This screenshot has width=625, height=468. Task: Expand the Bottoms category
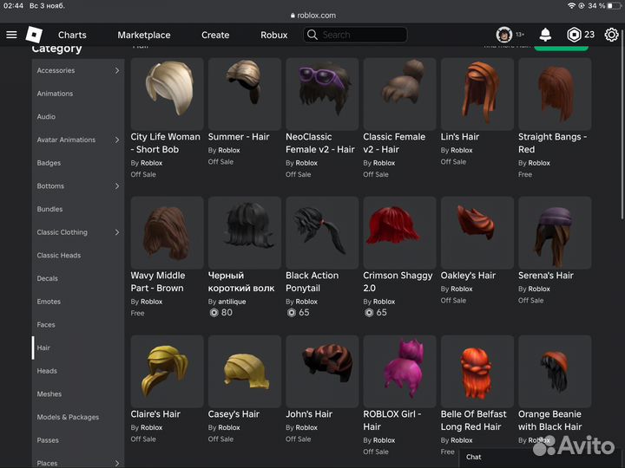[117, 186]
